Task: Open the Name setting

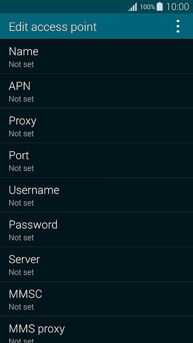Action: (96, 56)
